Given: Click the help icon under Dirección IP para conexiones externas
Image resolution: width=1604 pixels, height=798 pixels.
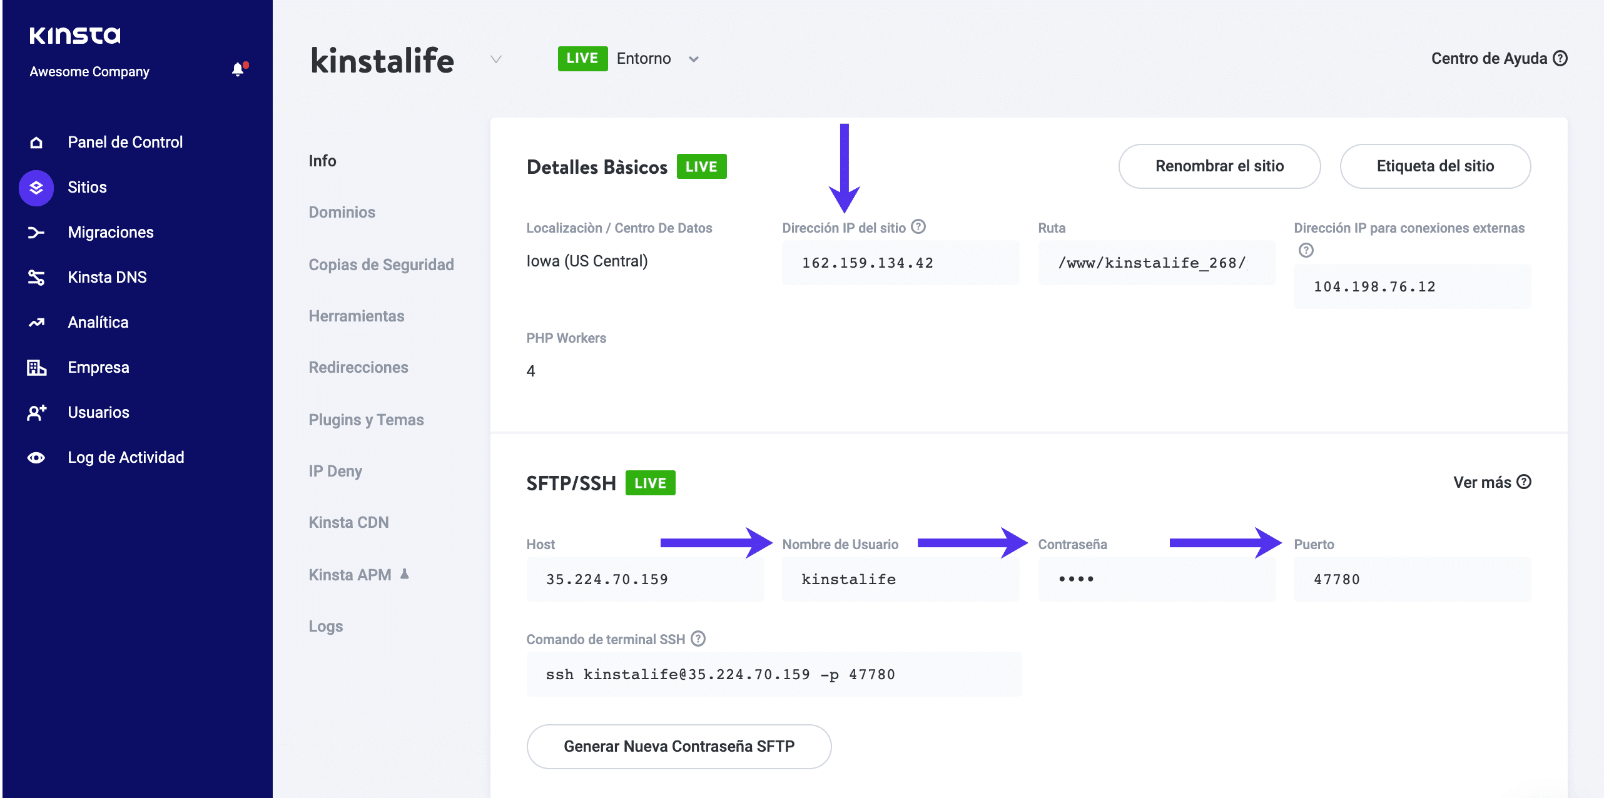Looking at the screenshot, I should 1305,250.
